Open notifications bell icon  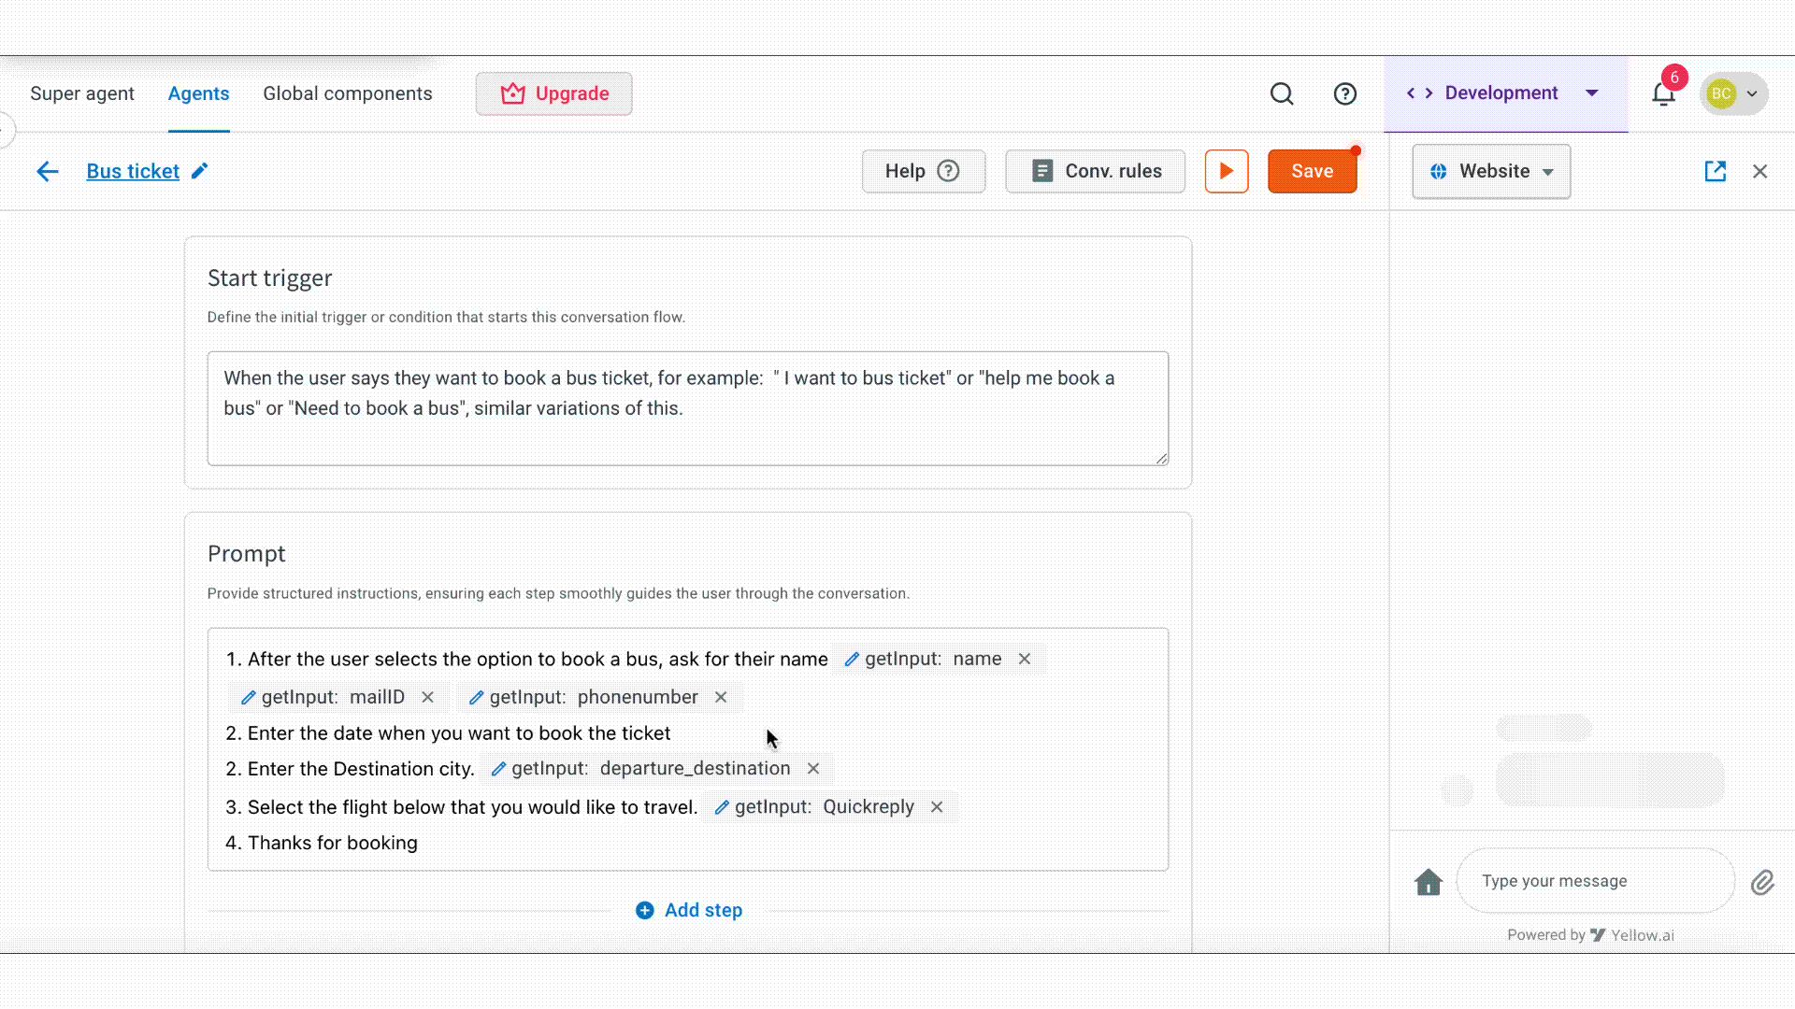pyautogui.click(x=1663, y=93)
